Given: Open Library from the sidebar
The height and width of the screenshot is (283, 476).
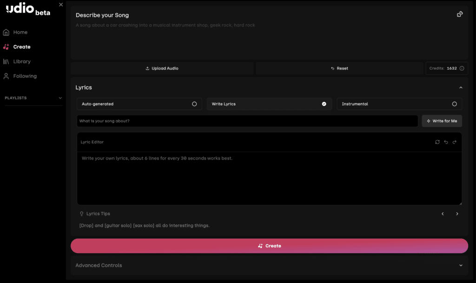Looking at the screenshot, I should 22,61.
